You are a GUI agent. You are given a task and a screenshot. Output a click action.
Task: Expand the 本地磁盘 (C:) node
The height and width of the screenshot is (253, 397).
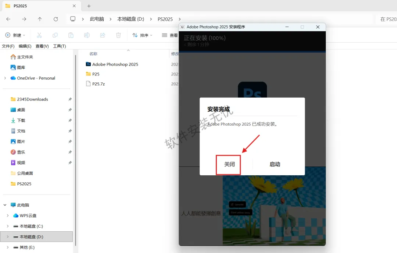8,226
